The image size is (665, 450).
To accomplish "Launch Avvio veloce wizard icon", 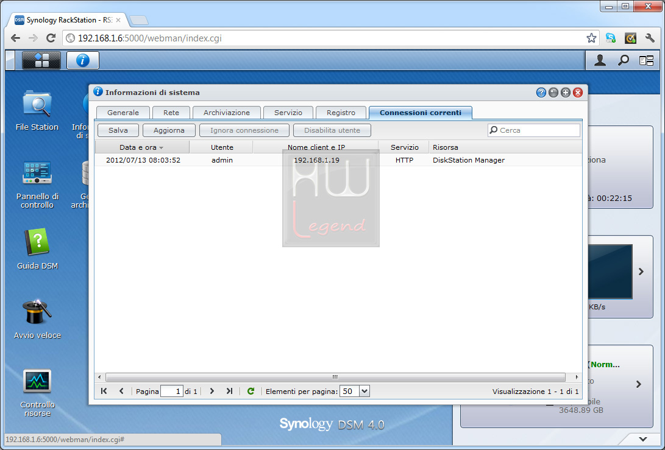I will pos(37,318).
